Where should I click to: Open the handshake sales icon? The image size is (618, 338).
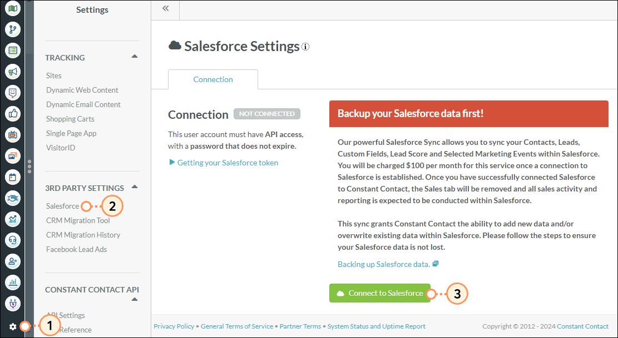coord(13,198)
